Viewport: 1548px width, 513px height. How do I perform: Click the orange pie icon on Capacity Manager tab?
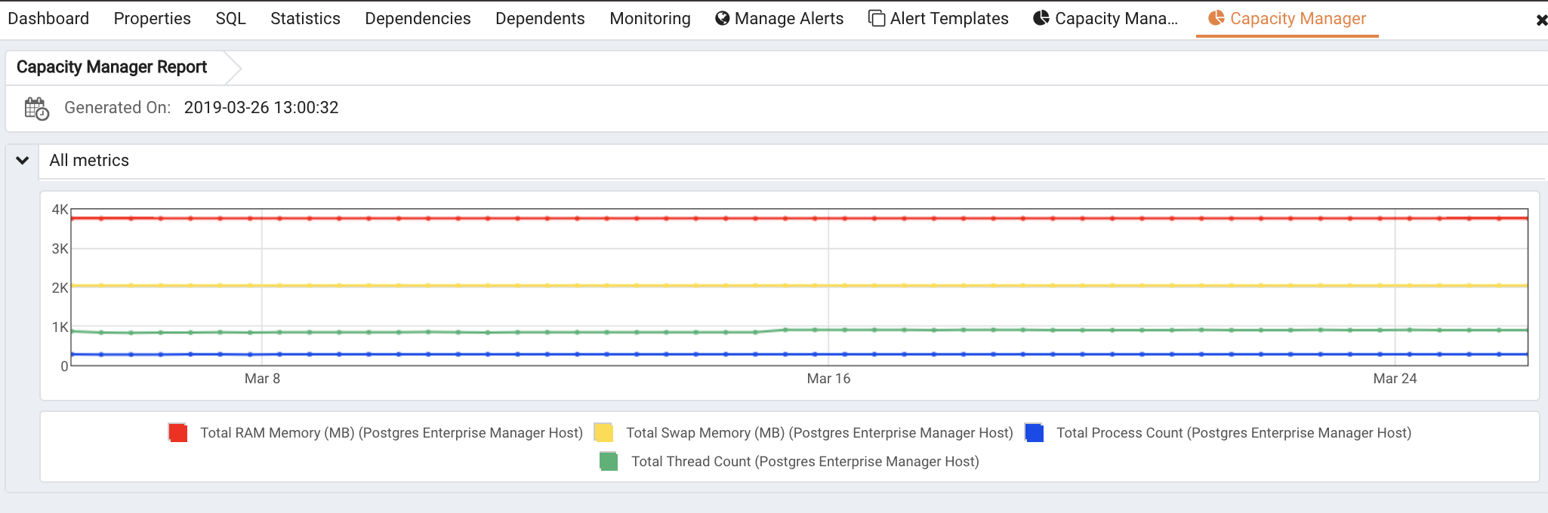[x=1217, y=18]
